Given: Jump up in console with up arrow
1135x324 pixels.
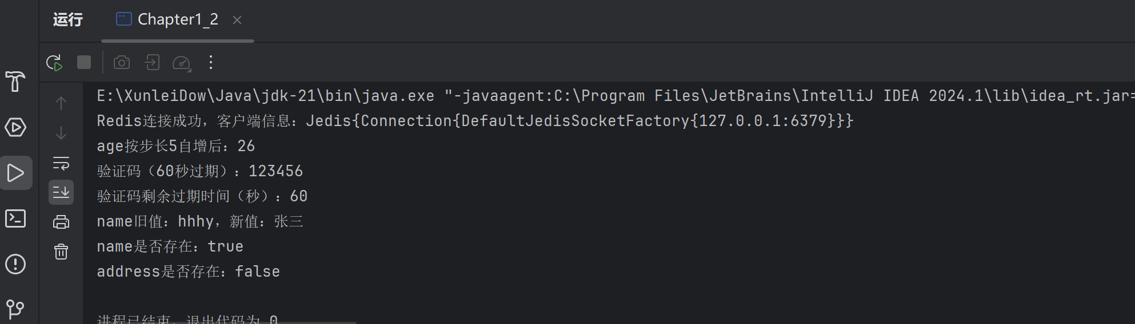Looking at the screenshot, I should (x=61, y=103).
